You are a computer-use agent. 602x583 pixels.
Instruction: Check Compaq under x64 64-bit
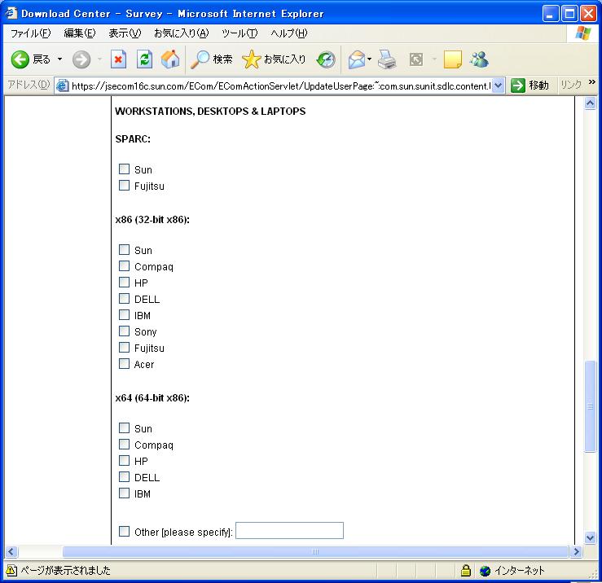pos(124,444)
